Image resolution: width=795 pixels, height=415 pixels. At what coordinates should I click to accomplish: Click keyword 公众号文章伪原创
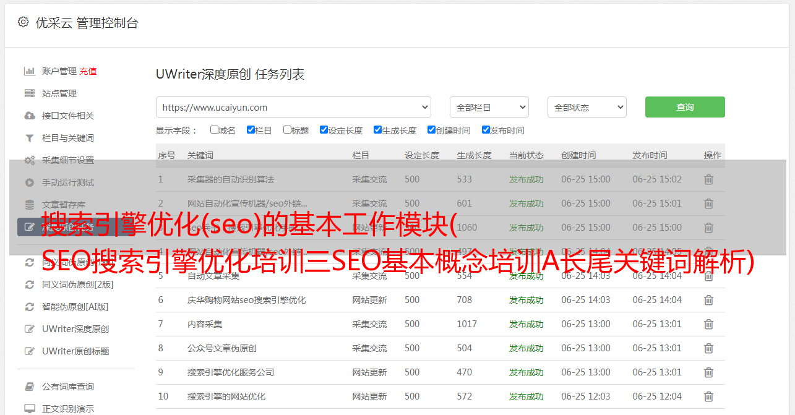[222, 348]
